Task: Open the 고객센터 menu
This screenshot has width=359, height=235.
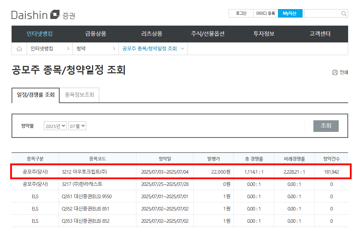Action: 319,34
